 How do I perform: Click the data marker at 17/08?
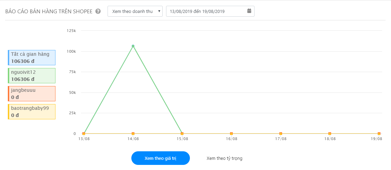pyautogui.click(x=281, y=134)
